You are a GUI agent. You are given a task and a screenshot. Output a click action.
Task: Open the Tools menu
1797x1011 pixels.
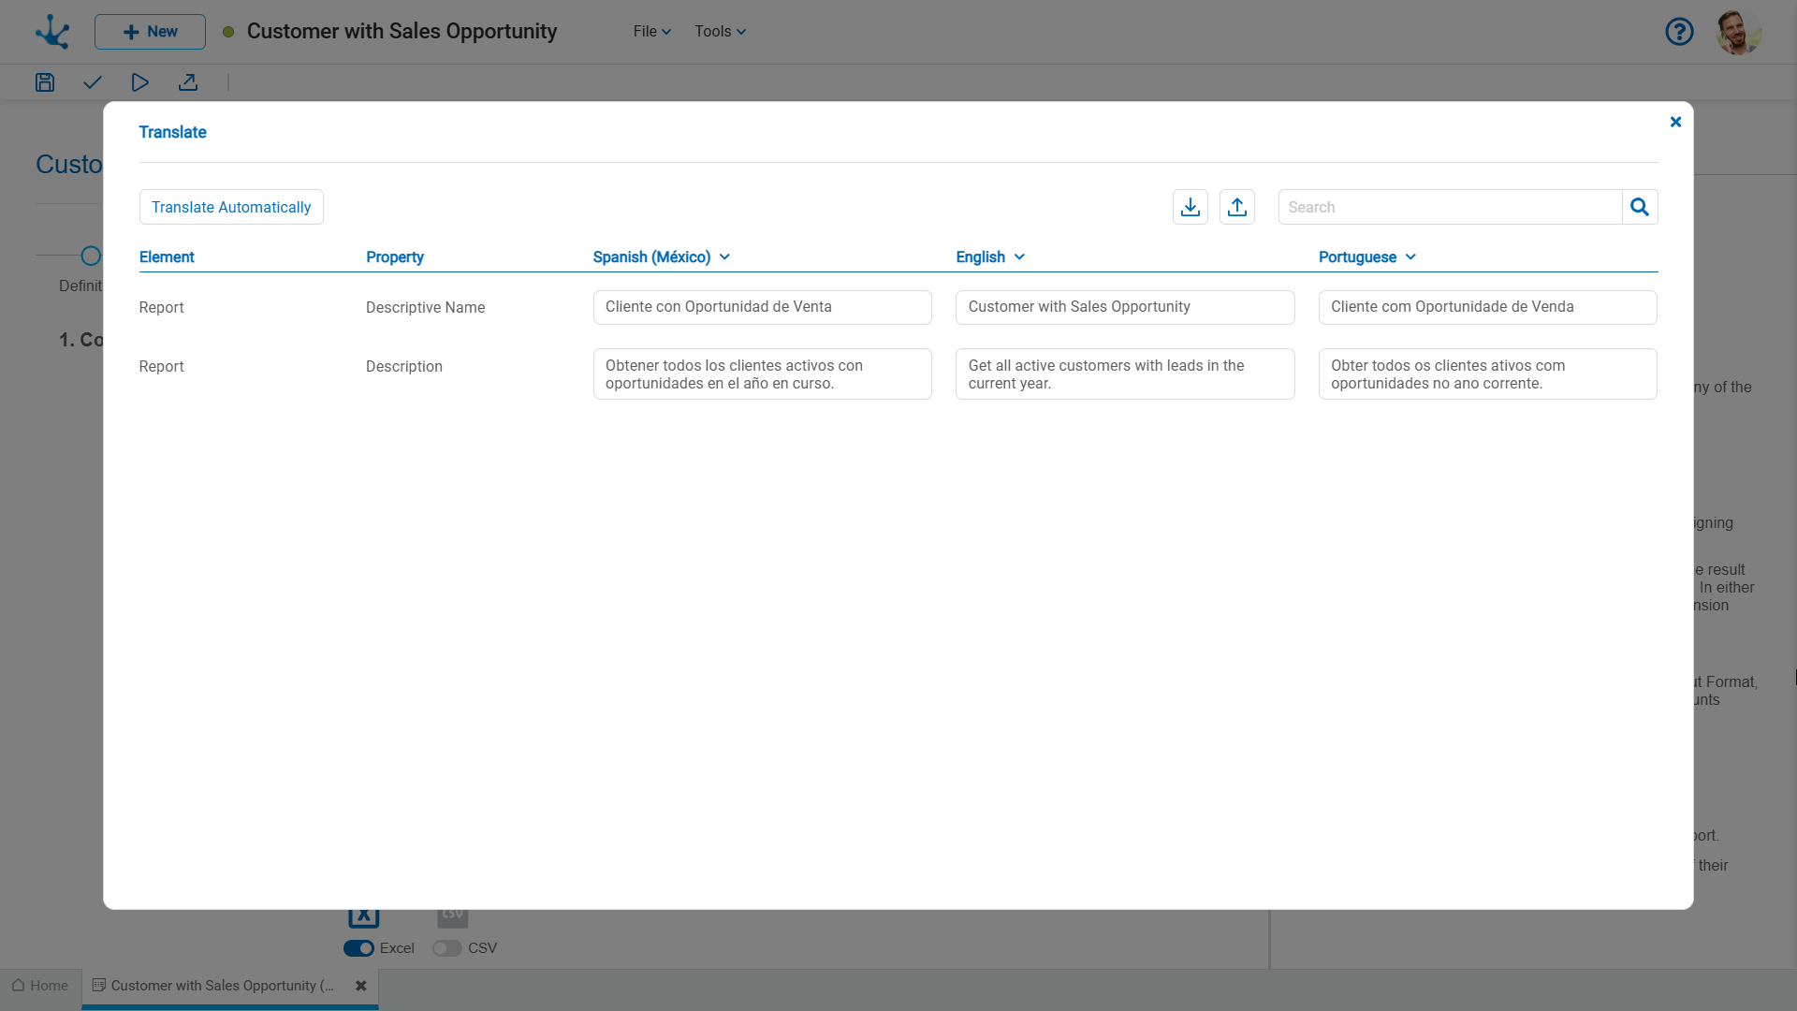(720, 32)
